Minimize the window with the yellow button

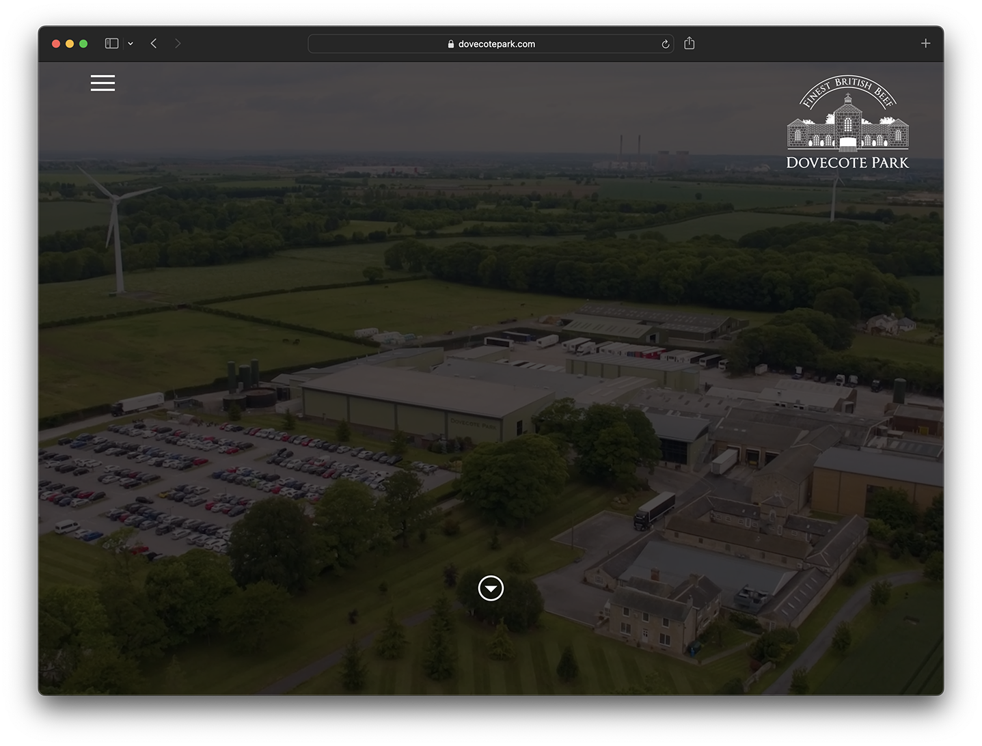[70, 43]
